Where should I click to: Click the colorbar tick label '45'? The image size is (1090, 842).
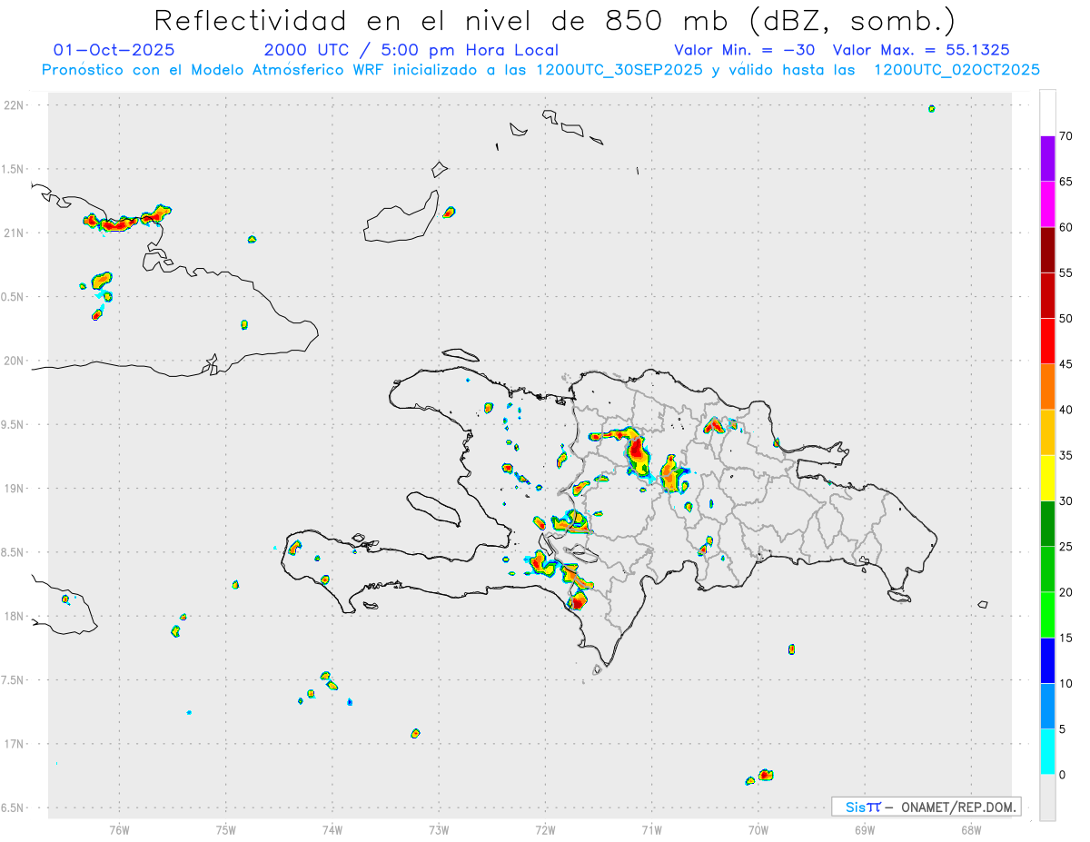coord(1066,364)
